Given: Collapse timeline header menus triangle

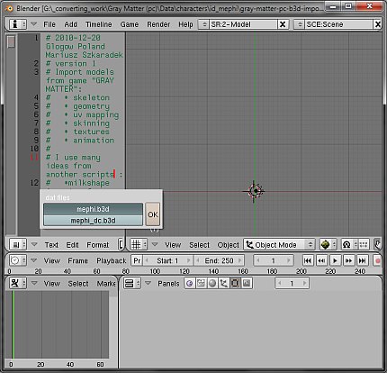Looking at the screenshot, I should click(34, 260).
